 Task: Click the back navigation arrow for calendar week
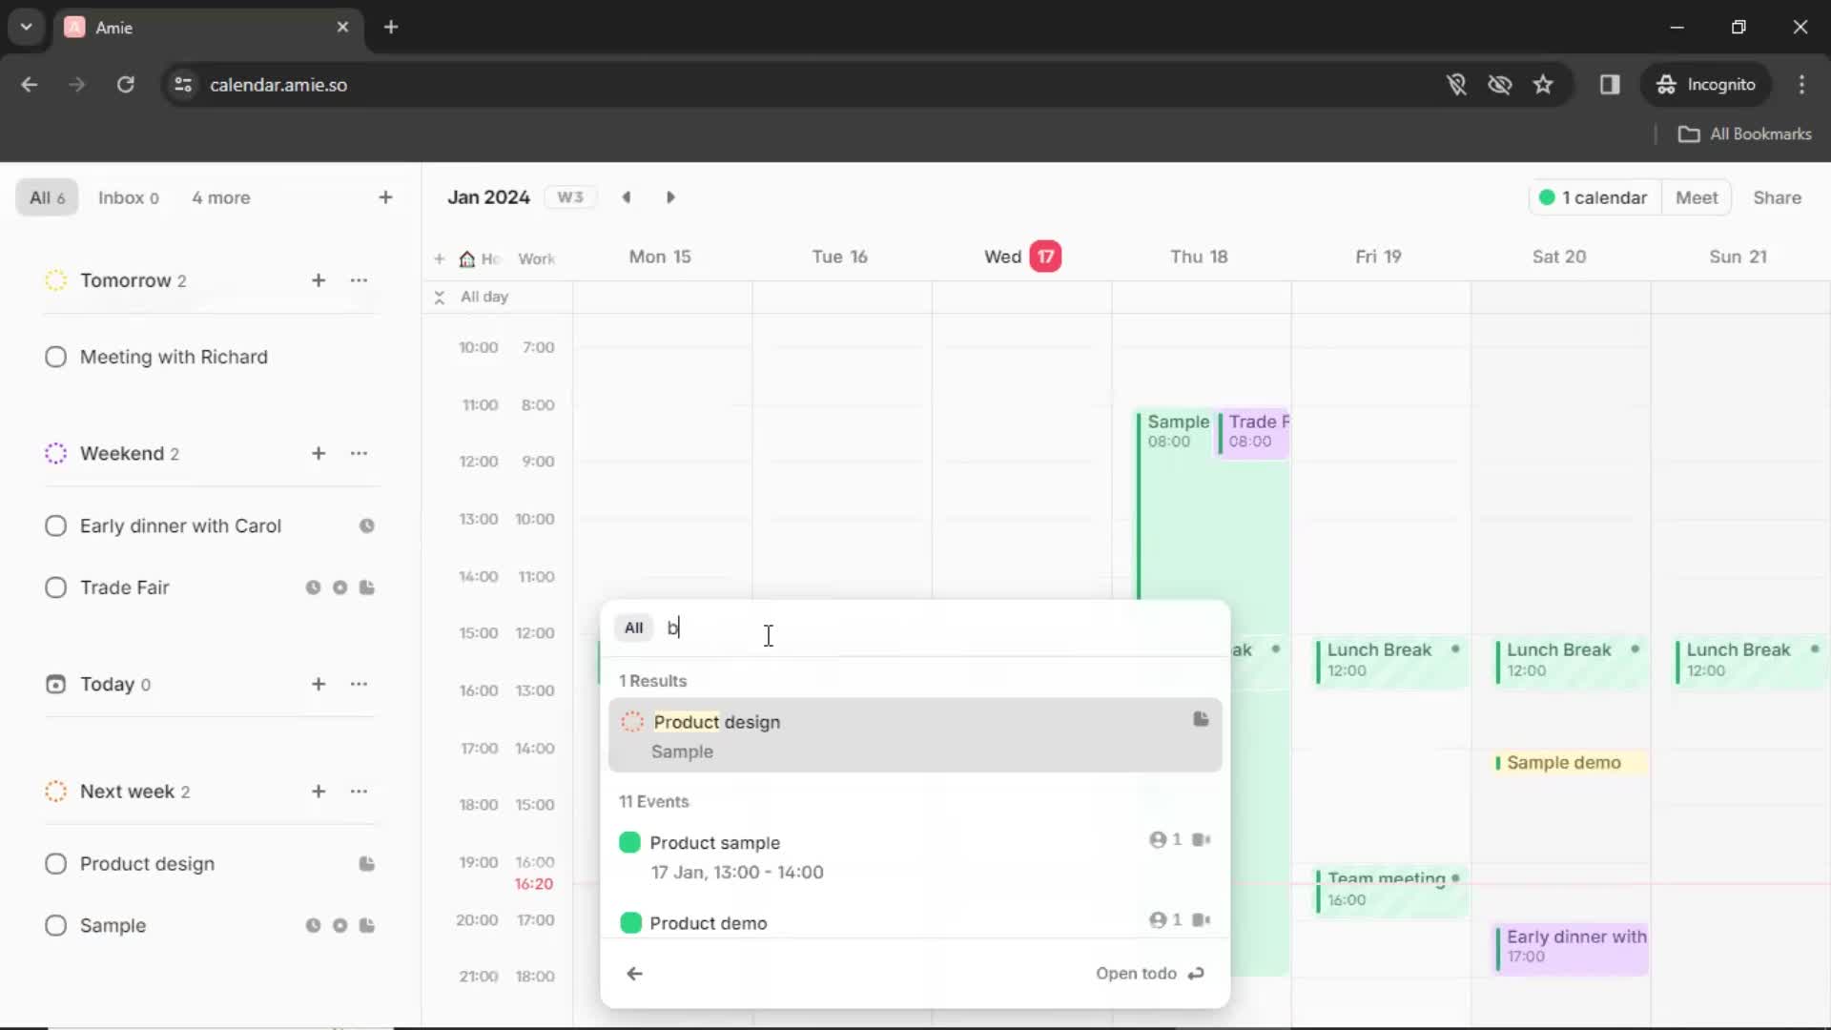pyautogui.click(x=625, y=196)
